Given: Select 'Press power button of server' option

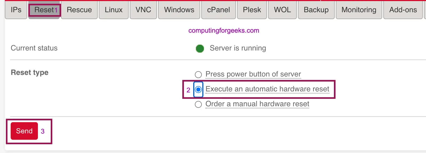Looking at the screenshot, I should point(198,75).
